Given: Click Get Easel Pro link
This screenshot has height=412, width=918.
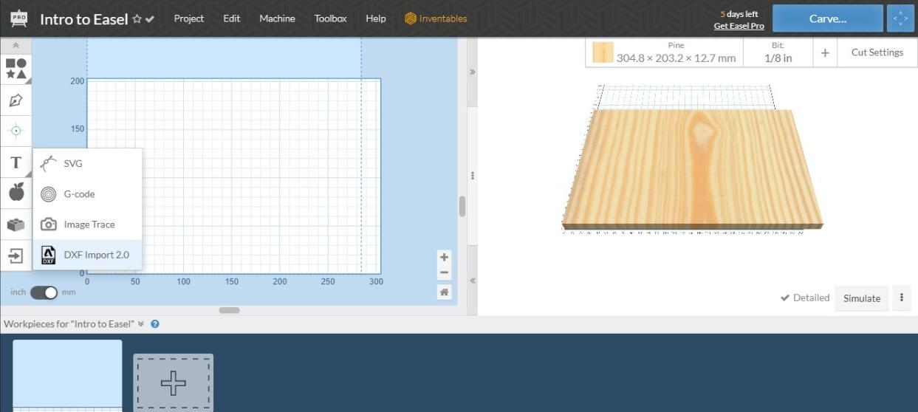Looking at the screenshot, I should pyautogui.click(x=739, y=26).
